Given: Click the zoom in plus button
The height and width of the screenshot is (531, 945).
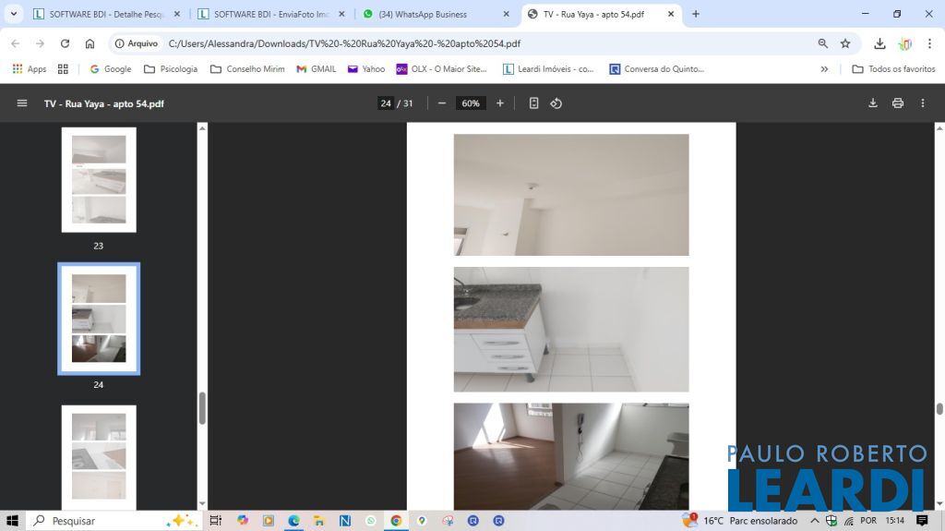Looking at the screenshot, I should (x=500, y=103).
